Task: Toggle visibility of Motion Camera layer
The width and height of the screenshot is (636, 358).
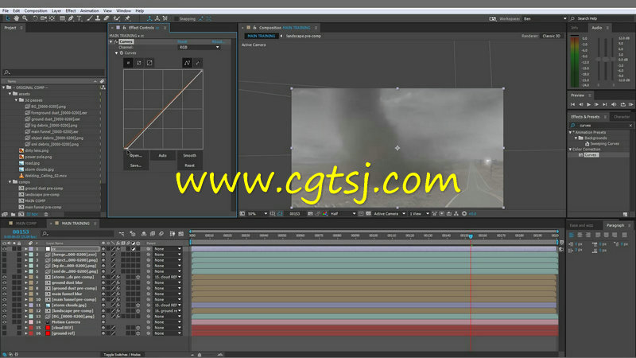Action: tap(5, 322)
